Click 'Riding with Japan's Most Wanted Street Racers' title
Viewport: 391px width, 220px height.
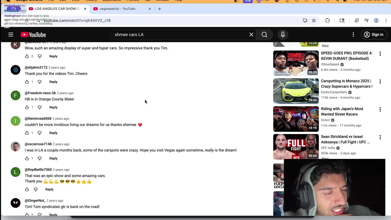342,112
